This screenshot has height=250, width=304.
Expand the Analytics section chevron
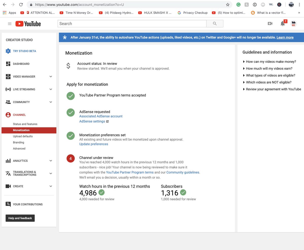pyautogui.click(x=51, y=161)
